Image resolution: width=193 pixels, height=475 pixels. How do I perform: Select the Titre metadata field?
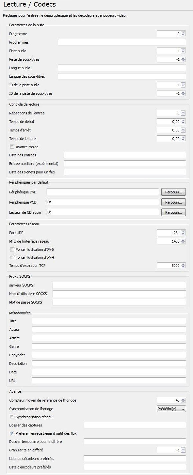(109, 321)
